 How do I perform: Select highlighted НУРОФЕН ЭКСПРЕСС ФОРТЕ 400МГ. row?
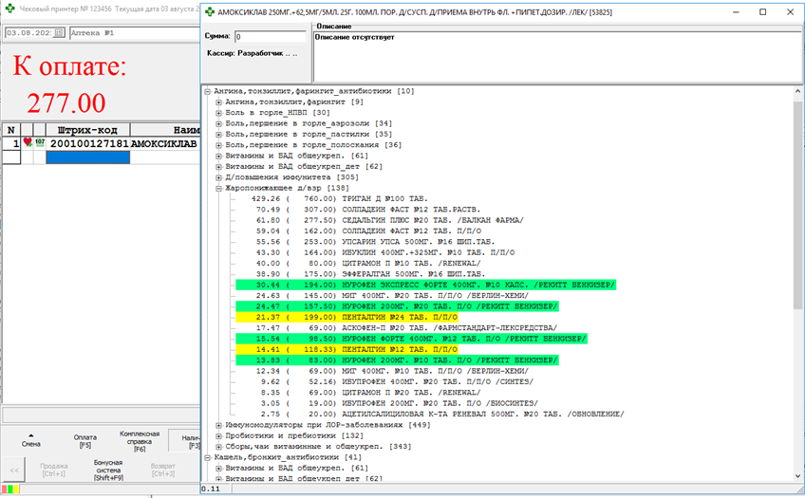pos(425,286)
